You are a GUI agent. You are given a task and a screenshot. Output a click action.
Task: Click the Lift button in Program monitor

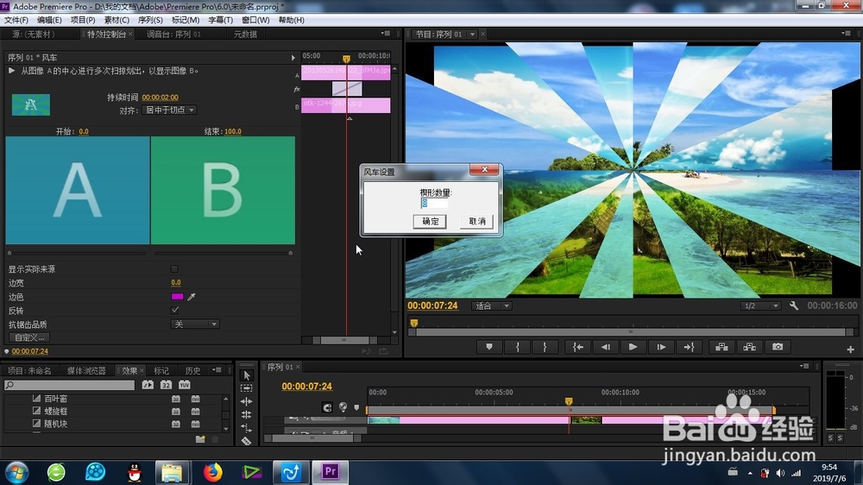[721, 347]
